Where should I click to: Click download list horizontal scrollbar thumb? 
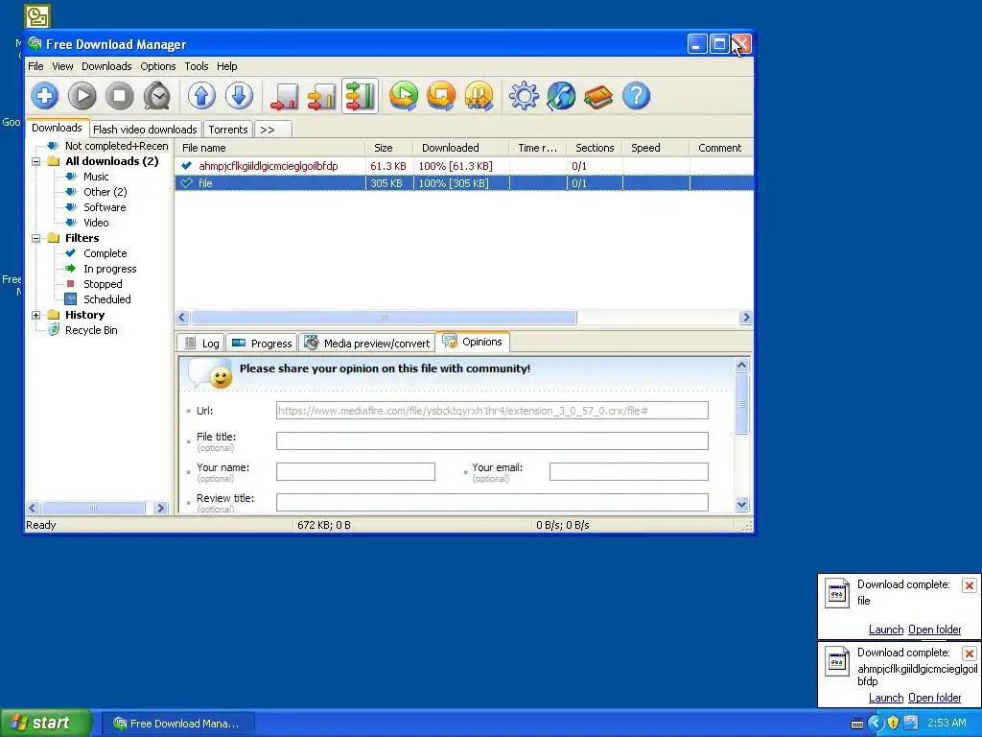click(x=384, y=317)
